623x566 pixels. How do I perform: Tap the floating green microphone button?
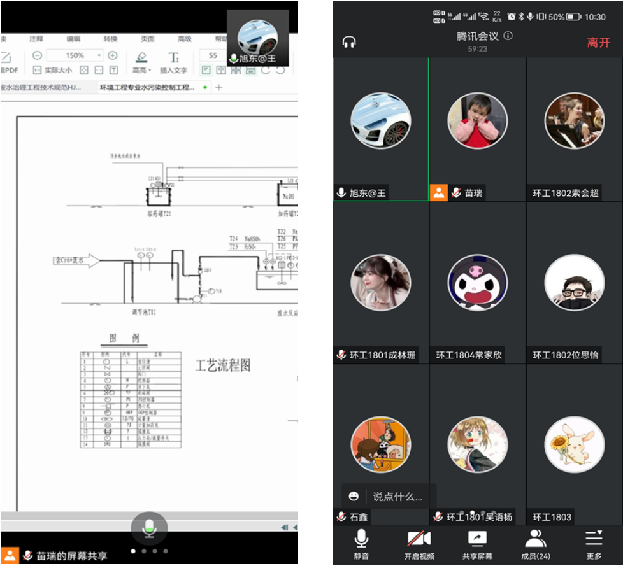point(149,527)
